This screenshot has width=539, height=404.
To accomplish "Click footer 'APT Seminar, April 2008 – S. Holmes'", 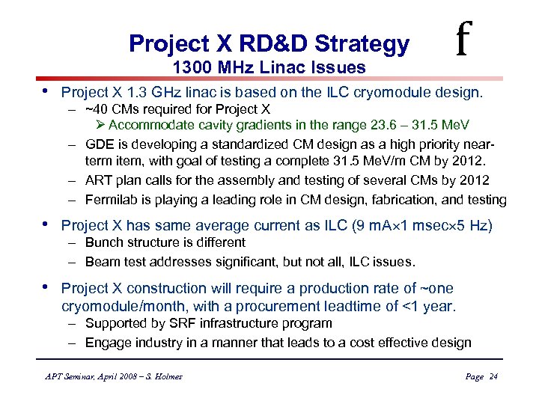I will pos(114,376).
